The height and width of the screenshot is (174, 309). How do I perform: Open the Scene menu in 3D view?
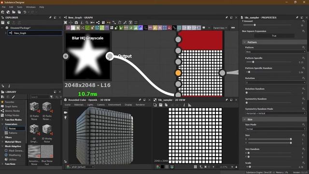[x=68, y=105]
